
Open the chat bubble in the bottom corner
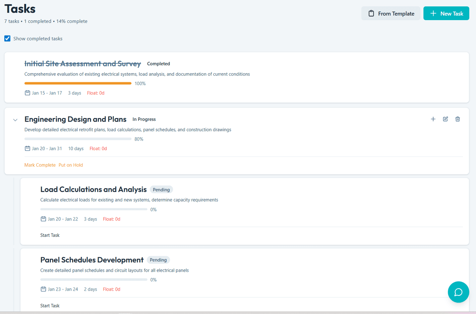pyautogui.click(x=458, y=292)
